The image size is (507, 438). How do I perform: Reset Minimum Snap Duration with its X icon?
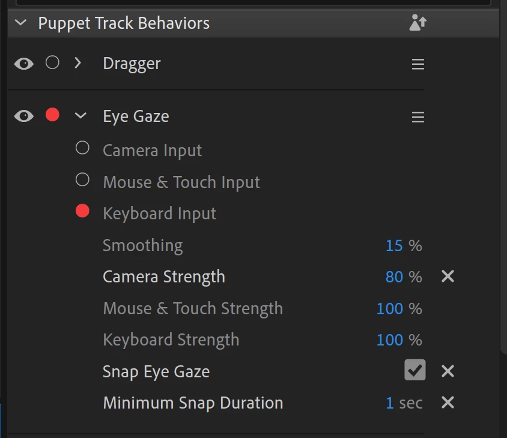[448, 403]
